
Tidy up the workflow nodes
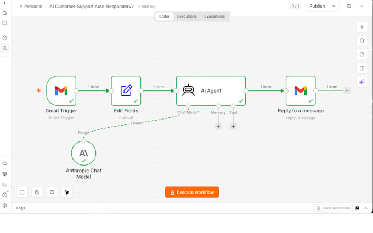[67, 192]
